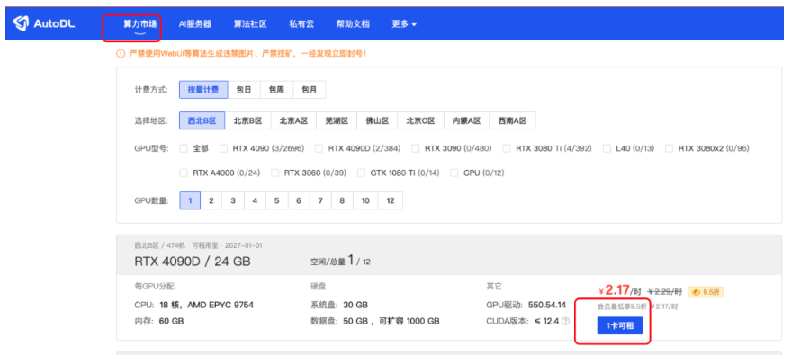Click the 西北B区 / 474机 header text
The image size is (791, 355).
pyautogui.click(x=160, y=245)
